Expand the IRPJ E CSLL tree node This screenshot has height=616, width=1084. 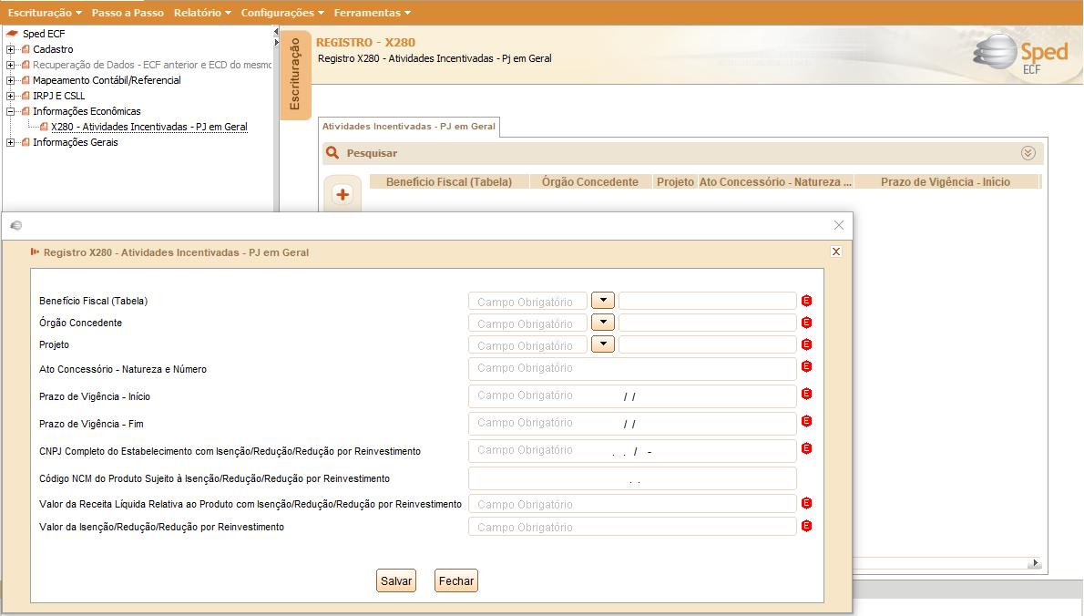click(x=10, y=96)
